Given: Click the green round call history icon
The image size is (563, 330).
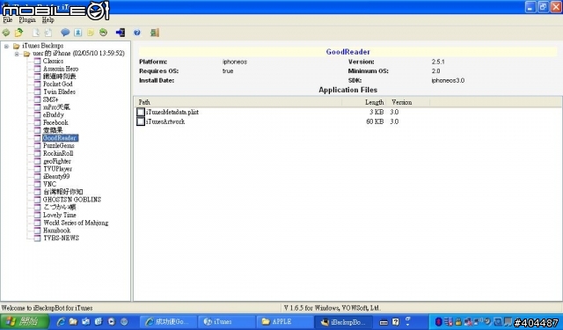Looking at the screenshot, I should coord(104,33).
